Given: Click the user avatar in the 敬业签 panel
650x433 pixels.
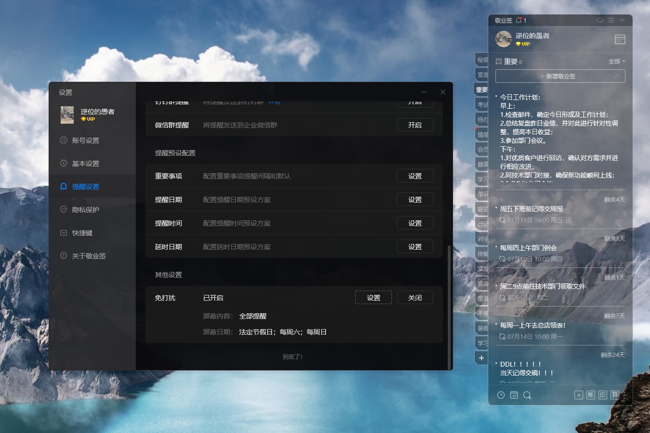Looking at the screenshot, I should (504, 39).
